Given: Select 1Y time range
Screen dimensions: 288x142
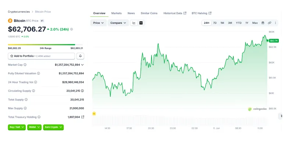Looking at the screenshot, I should pyautogui.click(x=247, y=23).
